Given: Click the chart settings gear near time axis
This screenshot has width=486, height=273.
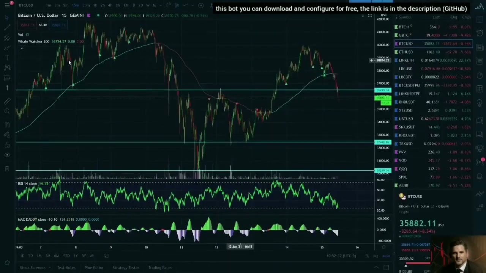Looking at the screenshot, I should (383, 247).
